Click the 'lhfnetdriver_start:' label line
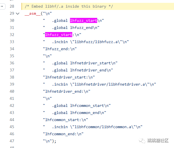 point(69,77)
